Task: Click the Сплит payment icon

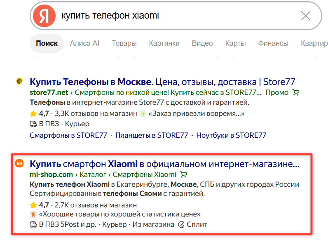Action: tap(181, 225)
